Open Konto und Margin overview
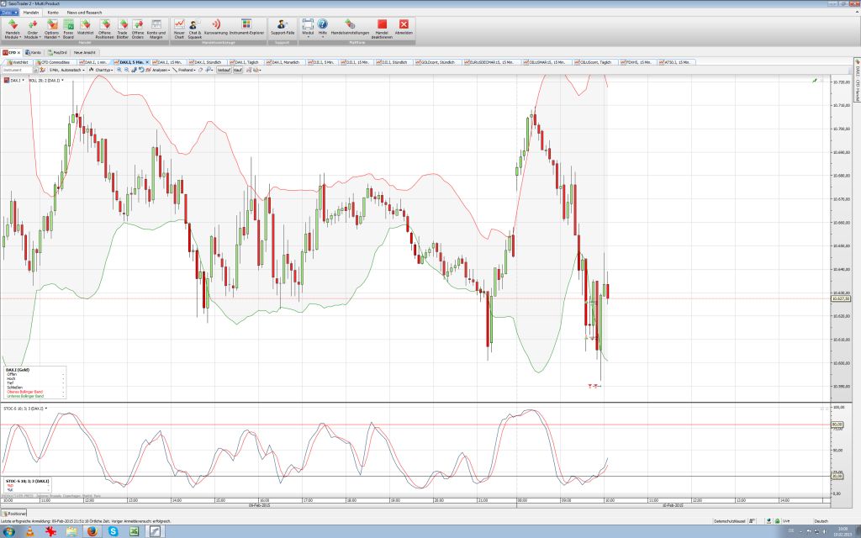Screen dimensions: 861x538 point(155,29)
